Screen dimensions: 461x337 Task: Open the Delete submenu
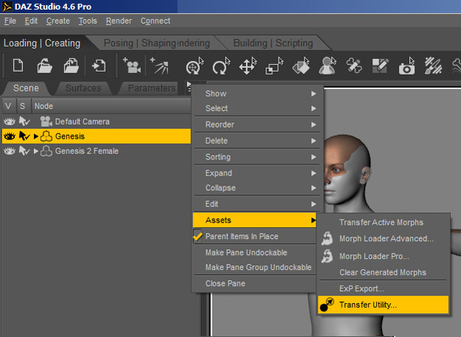coord(257,141)
